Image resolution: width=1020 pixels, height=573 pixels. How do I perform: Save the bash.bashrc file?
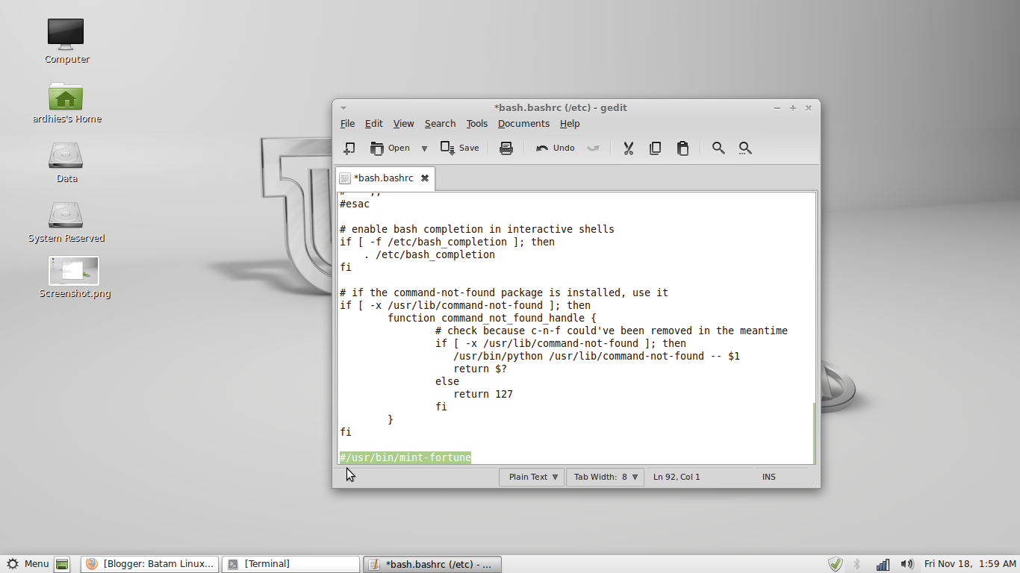coord(459,148)
